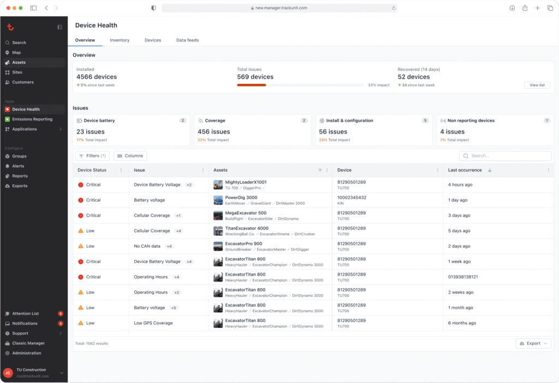Select the Device battery issues card
The height and width of the screenshot is (383, 559).
(x=131, y=130)
